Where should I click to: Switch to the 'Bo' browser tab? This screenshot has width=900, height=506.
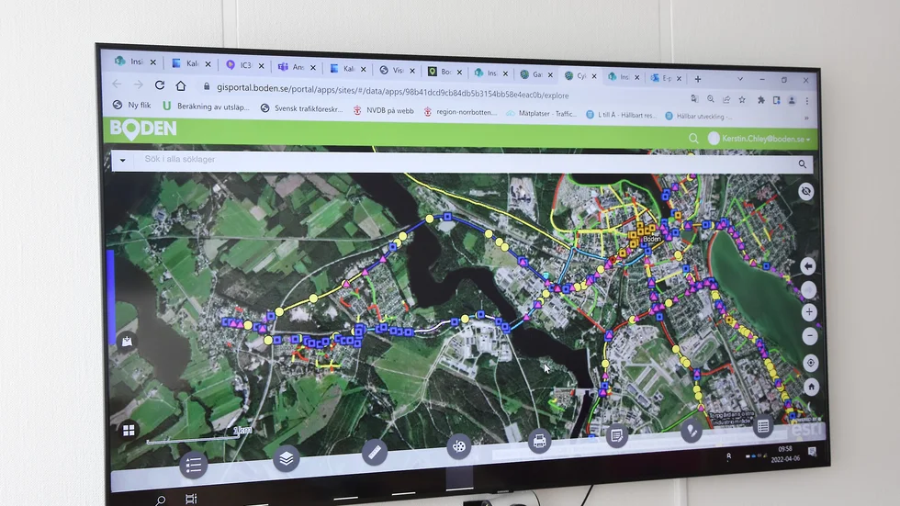pyautogui.click(x=445, y=72)
